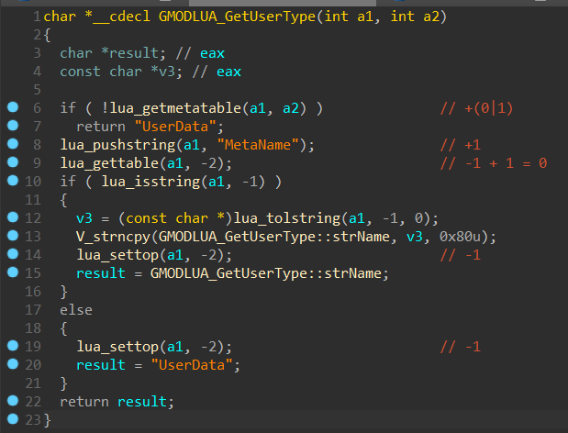The image size is (568, 433).
Task: Toggle the breakpoint dot on line 22
Action: click(x=13, y=401)
